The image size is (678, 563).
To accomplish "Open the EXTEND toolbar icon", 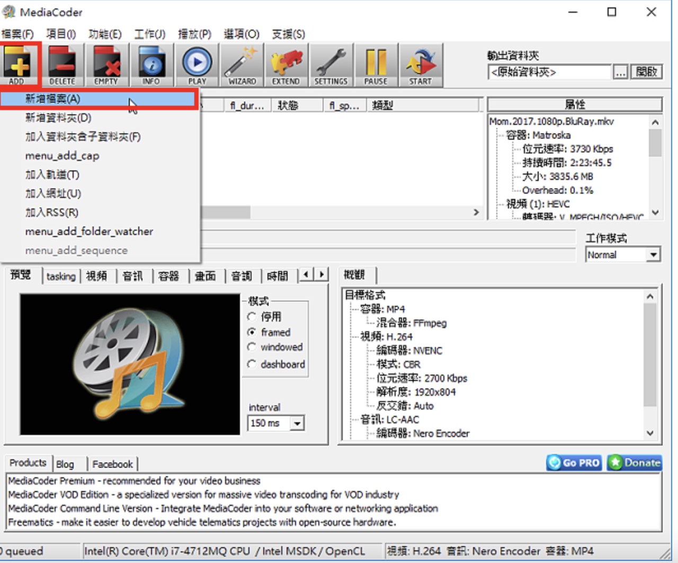I will pos(286,65).
